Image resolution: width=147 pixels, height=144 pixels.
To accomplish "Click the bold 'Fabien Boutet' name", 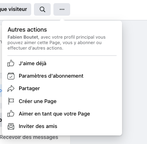I will [23, 37].
